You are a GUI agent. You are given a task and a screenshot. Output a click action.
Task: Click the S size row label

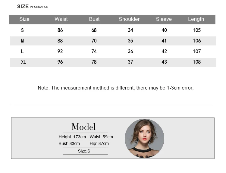(x=22, y=30)
